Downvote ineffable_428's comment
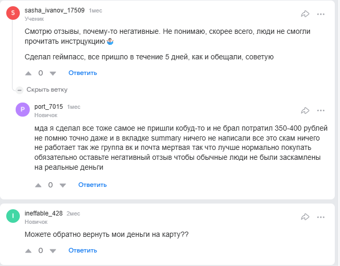Image resolution: width=340 pixels, height=266 pixels. pos(53,250)
